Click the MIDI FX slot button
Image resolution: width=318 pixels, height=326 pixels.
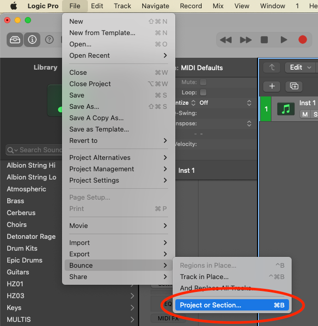[x=168, y=318]
